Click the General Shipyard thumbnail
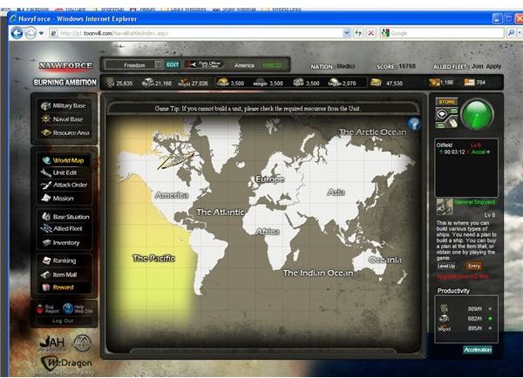 point(445,207)
